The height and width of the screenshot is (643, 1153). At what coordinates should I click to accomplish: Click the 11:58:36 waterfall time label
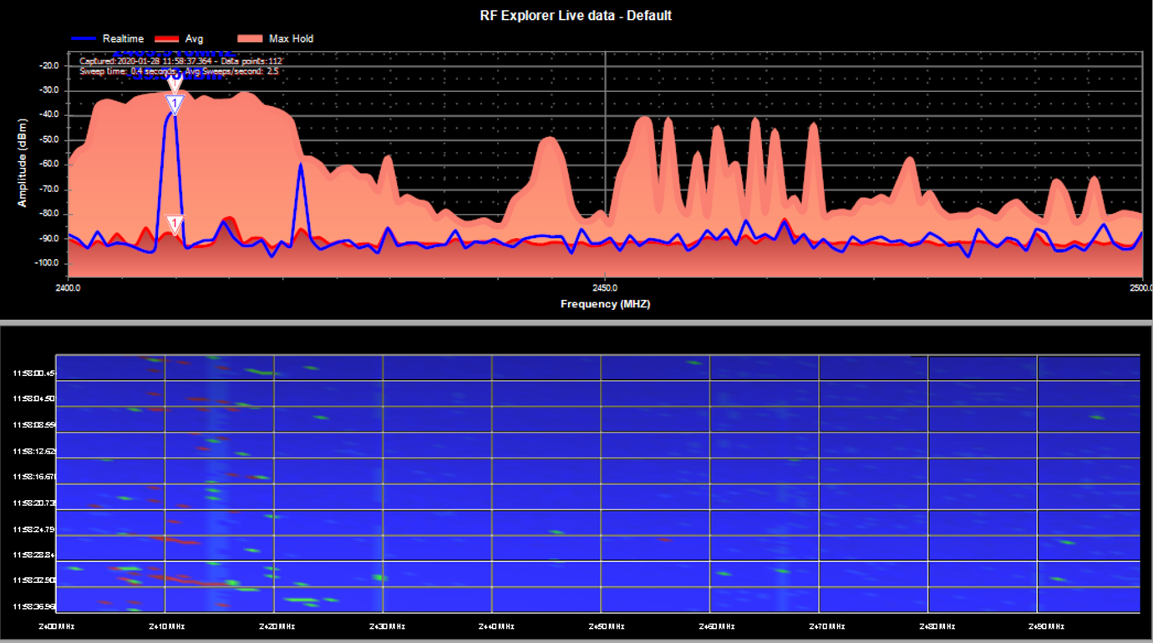tap(33, 606)
